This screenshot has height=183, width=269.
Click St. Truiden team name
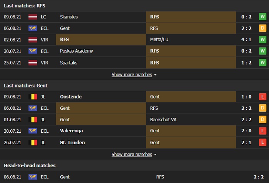coord(73,143)
